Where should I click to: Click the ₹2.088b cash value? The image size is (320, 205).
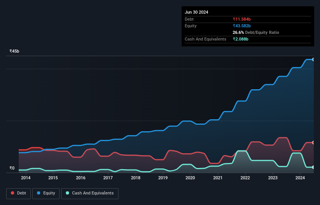tap(240, 39)
